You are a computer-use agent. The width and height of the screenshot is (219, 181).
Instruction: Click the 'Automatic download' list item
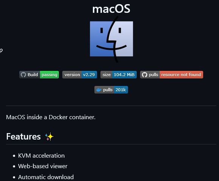click(x=46, y=177)
